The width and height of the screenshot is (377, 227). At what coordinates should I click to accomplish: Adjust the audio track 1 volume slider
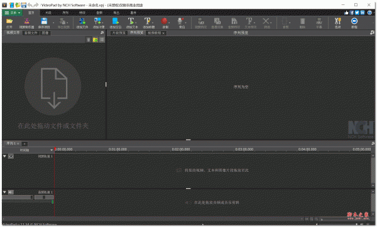pyautogui.click(x=18, y=198)
